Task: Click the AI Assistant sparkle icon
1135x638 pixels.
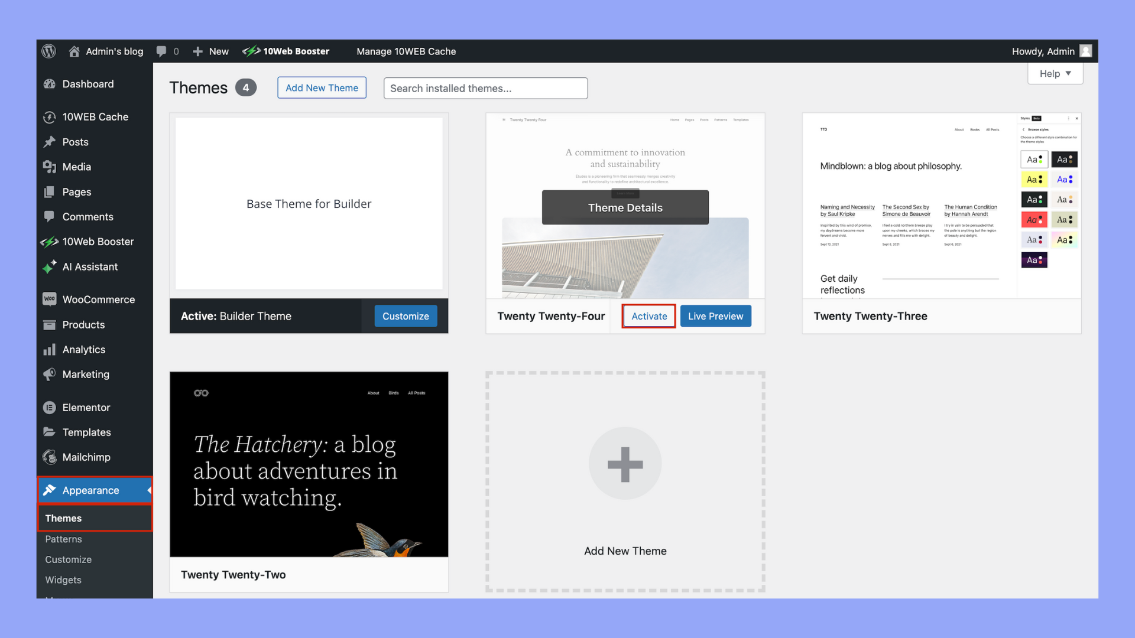Action: [x=50, y=267]
